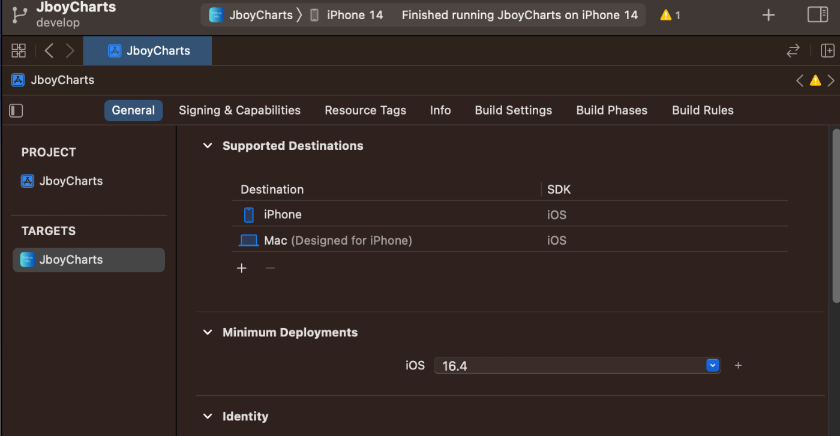Open the Build Phases tab

point(611,110)
